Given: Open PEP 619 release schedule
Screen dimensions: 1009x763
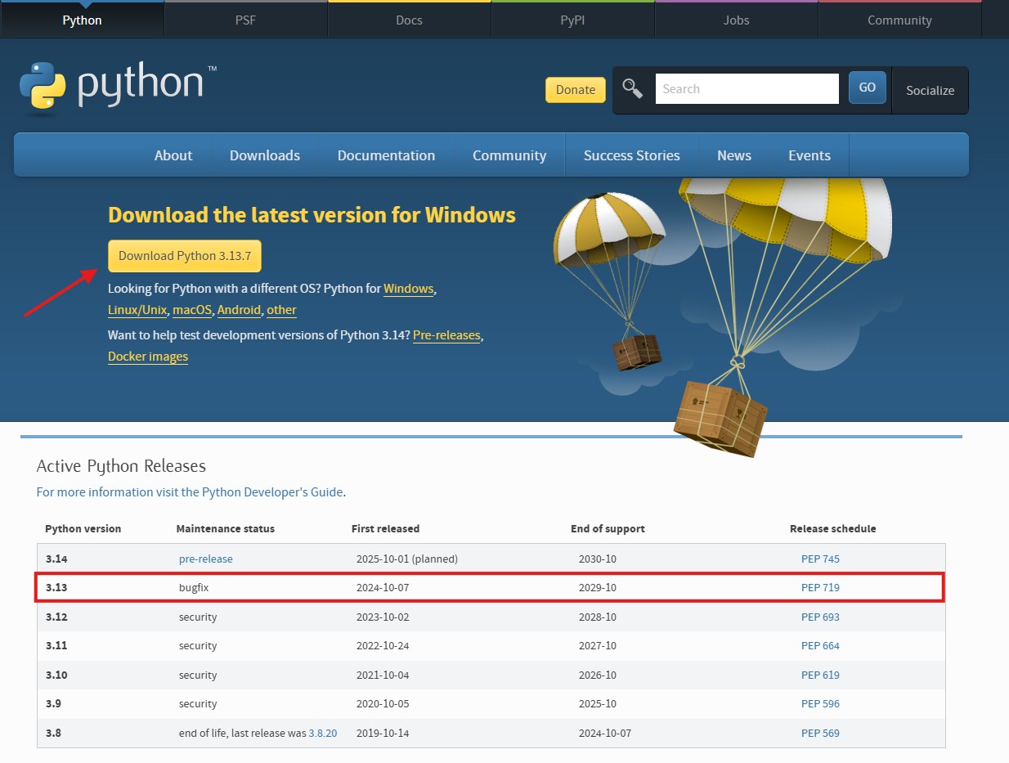Looking at the screenshot, I should [x=820, y=675].
